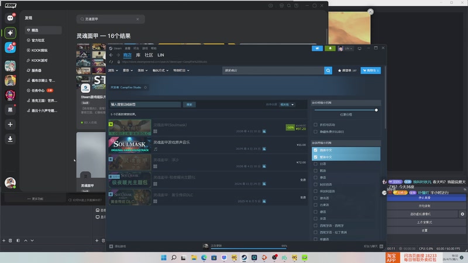Viewport: 468px width, 263px height.
Task: Open Steam notifications green bell icon
Action: [x=330, y=49]
